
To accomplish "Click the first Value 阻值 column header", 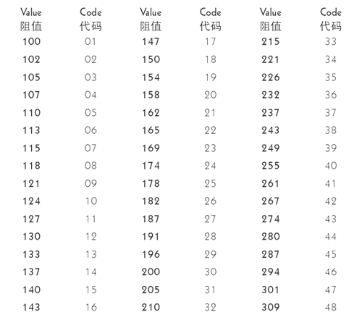I will (31, 20).
